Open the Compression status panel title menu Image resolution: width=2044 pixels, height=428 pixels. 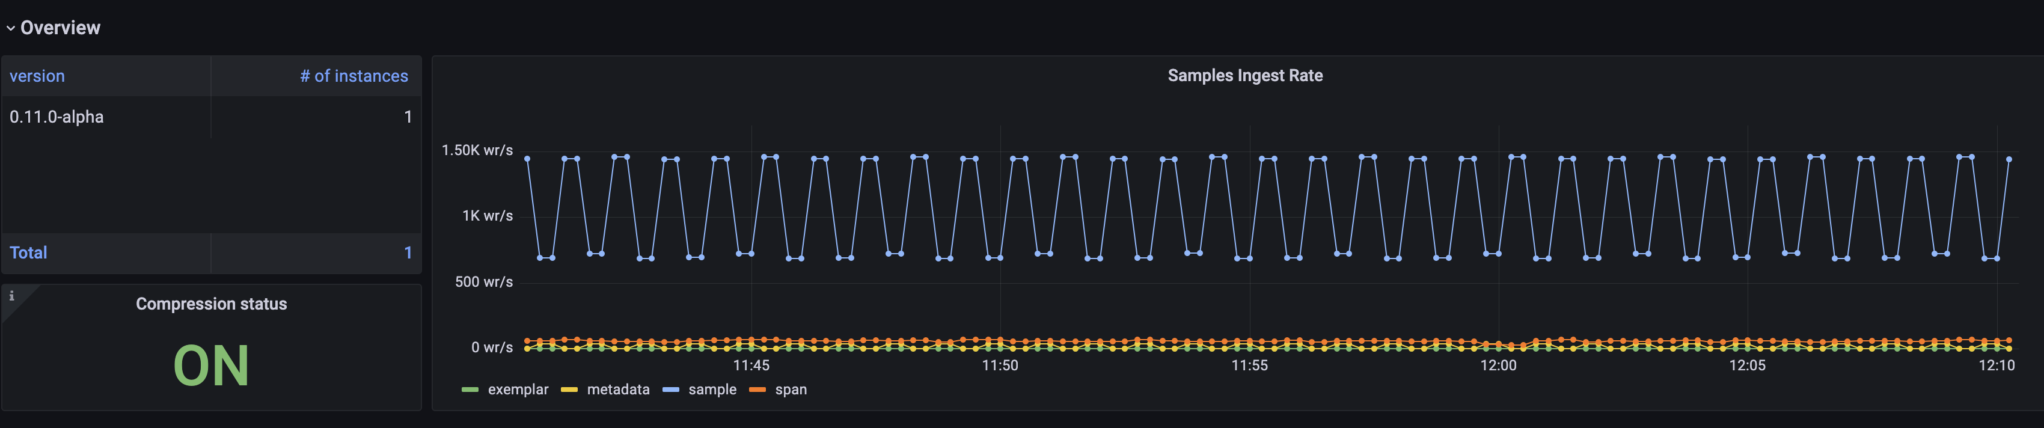point(211,304)
